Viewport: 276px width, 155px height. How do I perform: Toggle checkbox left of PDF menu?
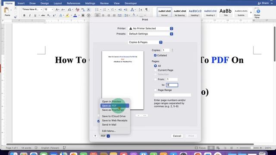point(99,121)
